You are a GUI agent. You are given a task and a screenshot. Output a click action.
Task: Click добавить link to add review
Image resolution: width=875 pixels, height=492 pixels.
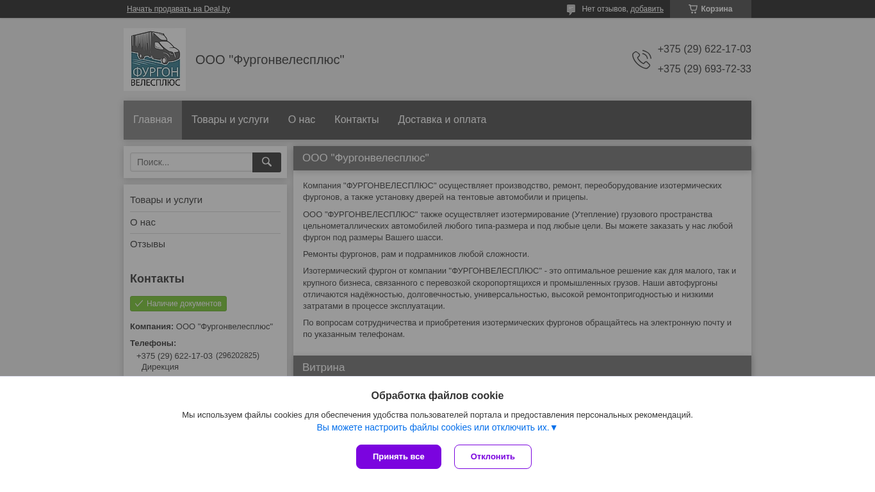pos(647,9)
